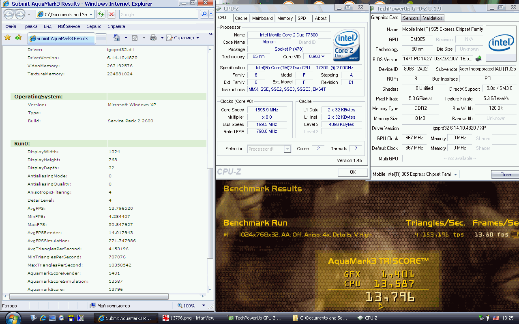Open the Файл menu
Viewport: 519px width, 324px height.
[x=11, y=26]
